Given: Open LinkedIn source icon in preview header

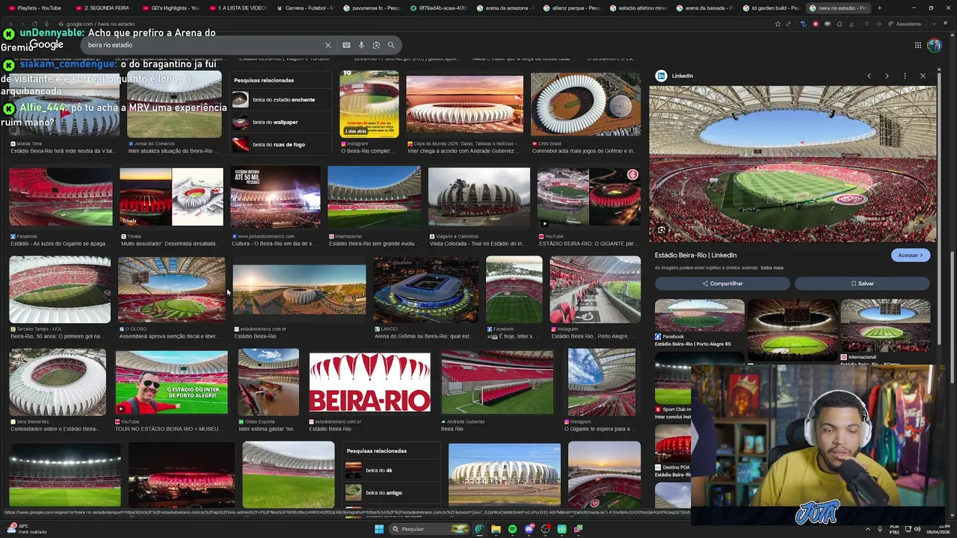Looking at the screenshot, I should pyautogui.click(x=661, y=75).
